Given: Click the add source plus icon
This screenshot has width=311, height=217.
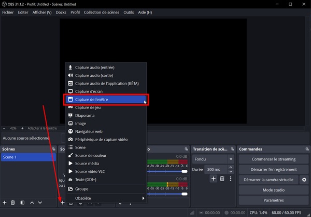Looking at the screenshot, I should click(62, 202).
